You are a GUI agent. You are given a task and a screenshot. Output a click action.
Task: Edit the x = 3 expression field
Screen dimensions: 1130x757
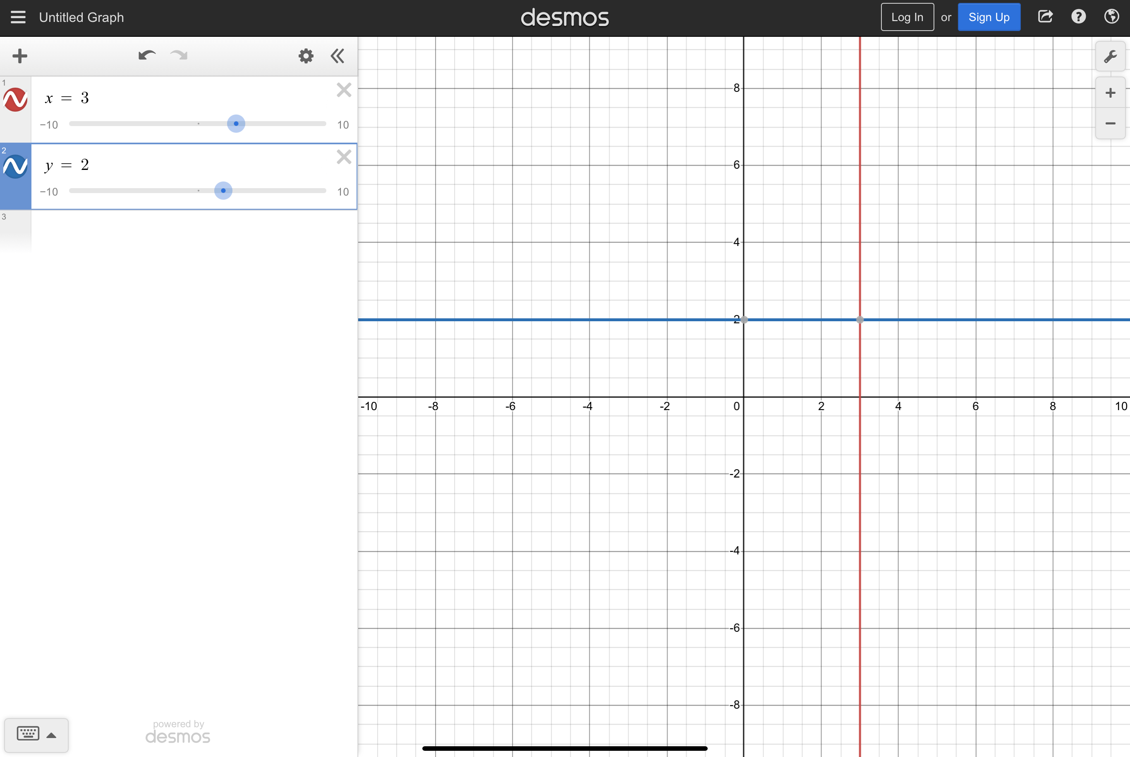pos(184,98)
